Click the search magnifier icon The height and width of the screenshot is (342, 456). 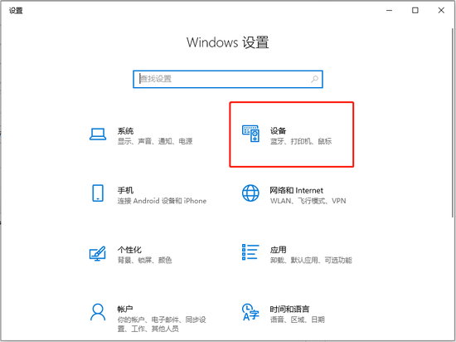(x=314, y=79)
